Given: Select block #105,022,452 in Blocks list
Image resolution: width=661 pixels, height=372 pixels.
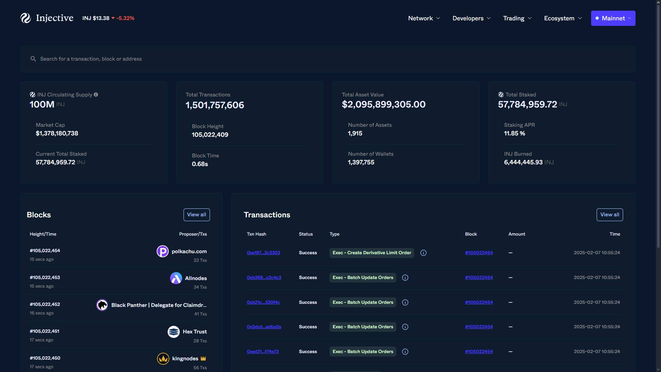Looking at the screenshot, I should [45, 304].
